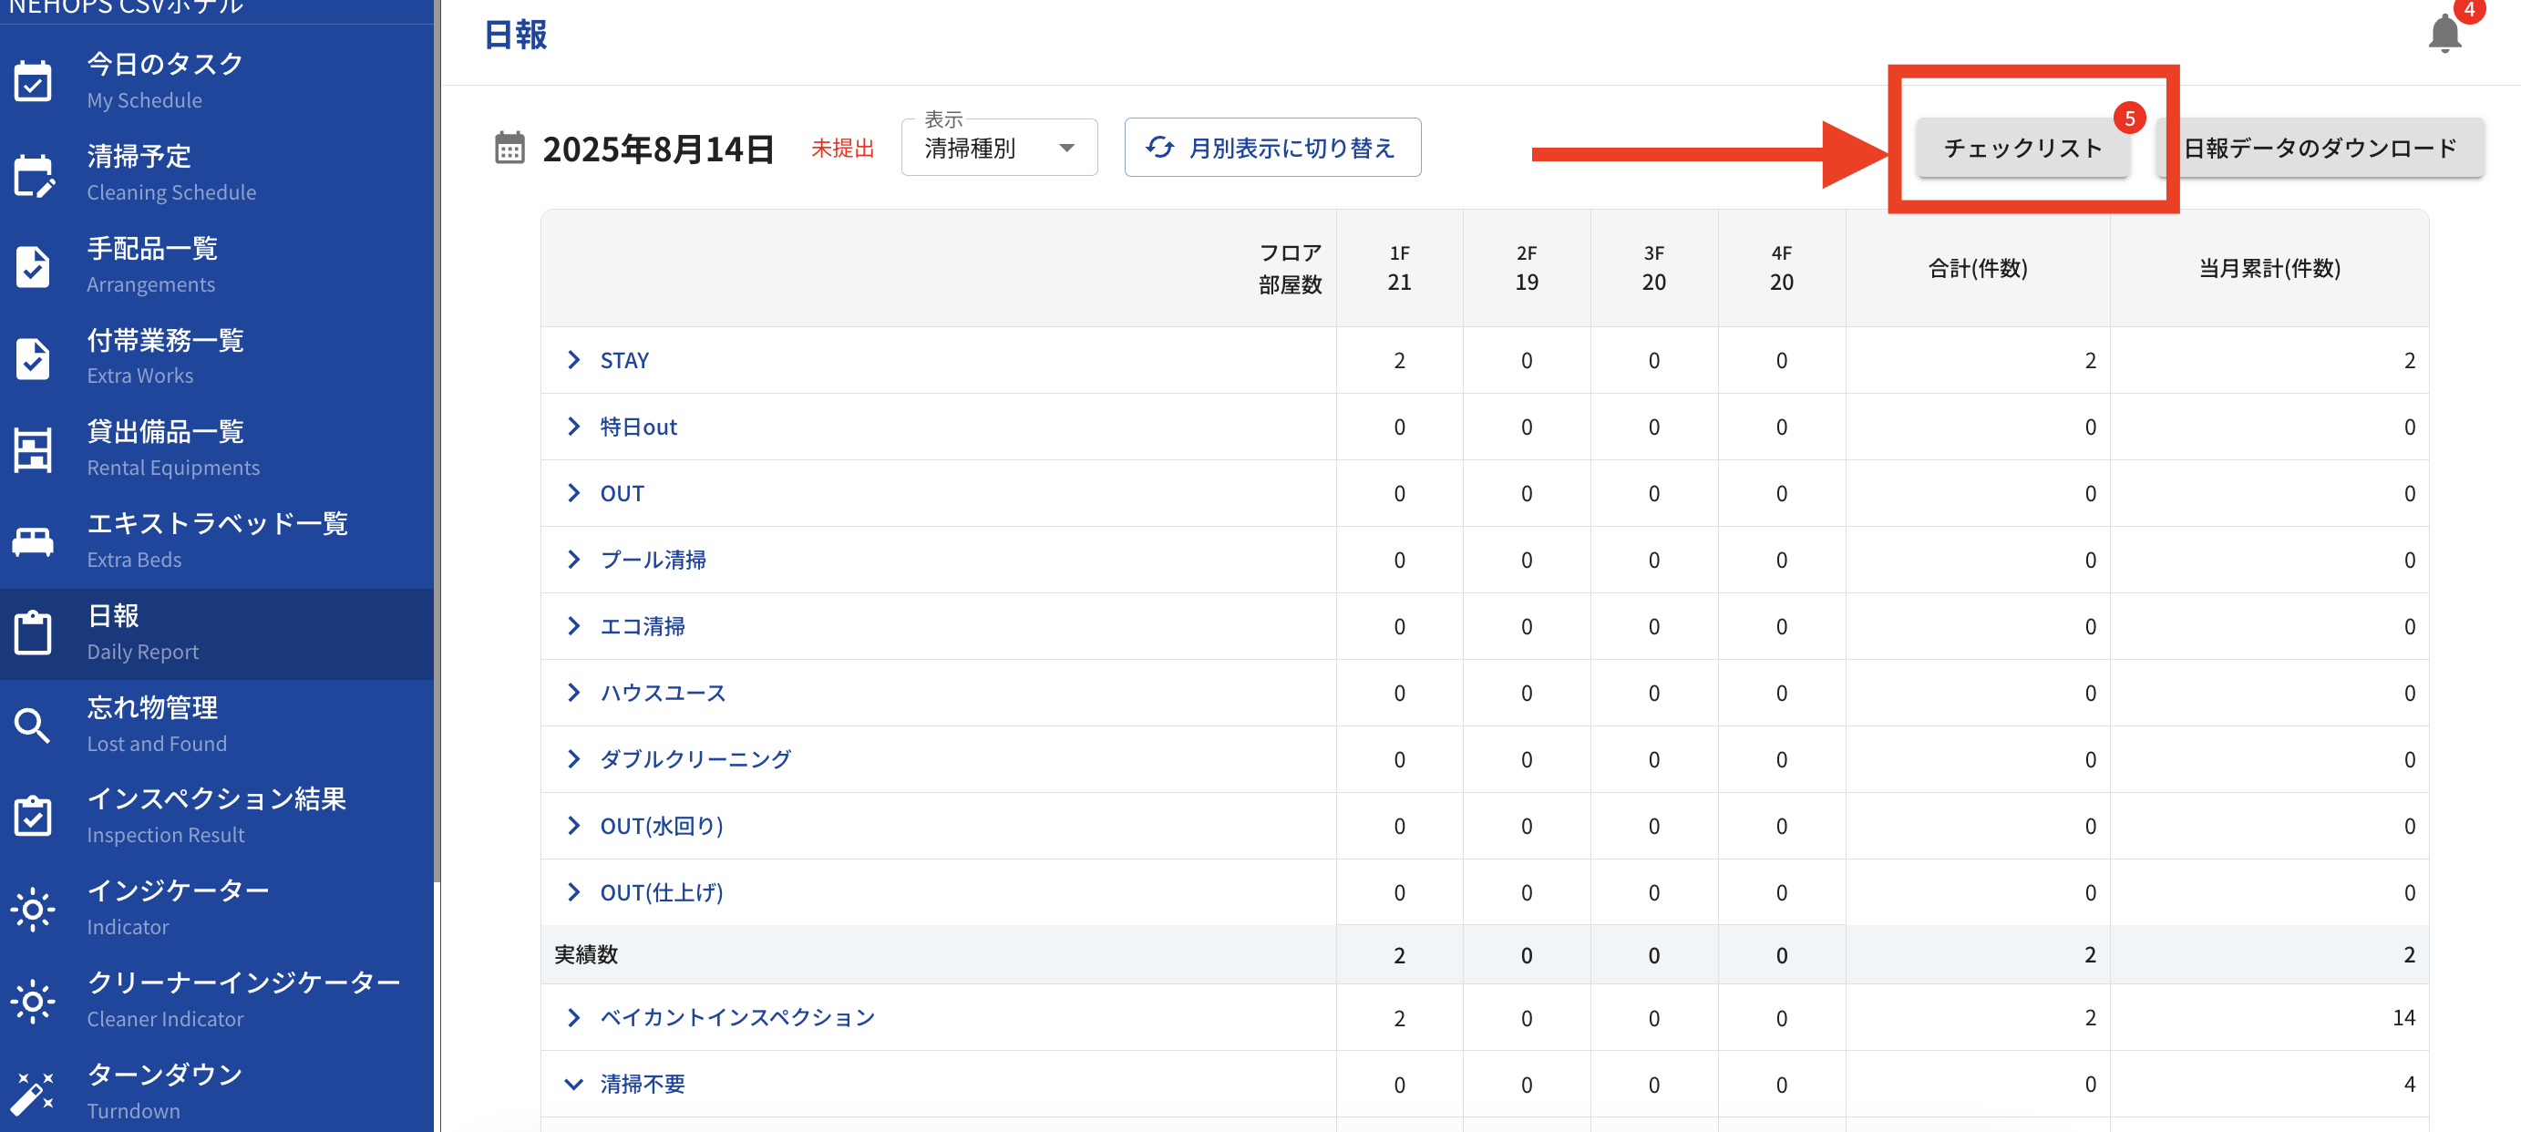Click the 清掃予定 schedule edit icon

coord(34,174)
